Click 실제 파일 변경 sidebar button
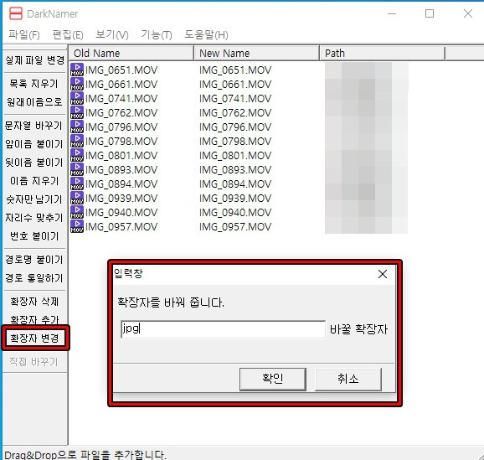The width and height of the screenshot is (484, 460). click(34, 60)
